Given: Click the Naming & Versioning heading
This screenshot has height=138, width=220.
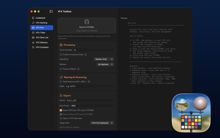Looking at the screenshot, I should pos(75,77).
